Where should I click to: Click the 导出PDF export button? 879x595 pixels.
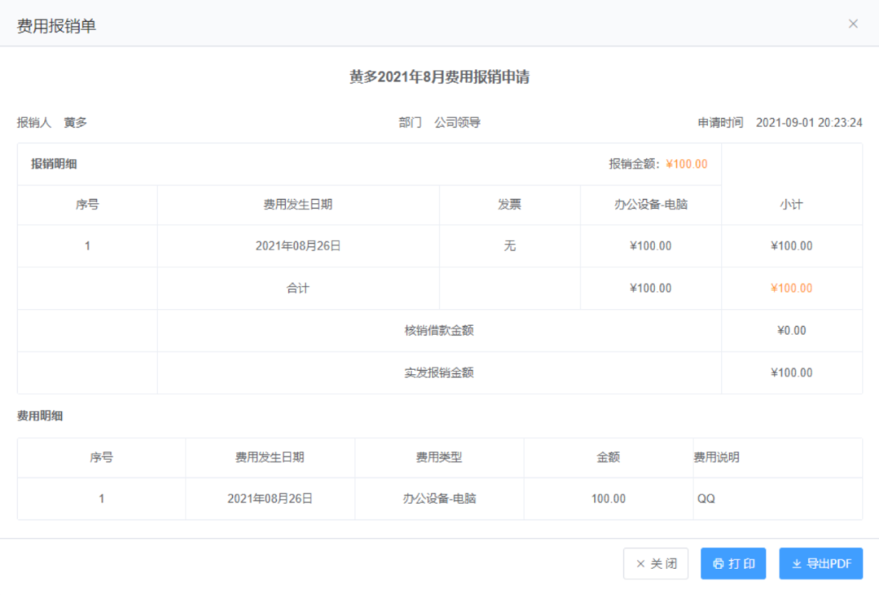point(820,563)
